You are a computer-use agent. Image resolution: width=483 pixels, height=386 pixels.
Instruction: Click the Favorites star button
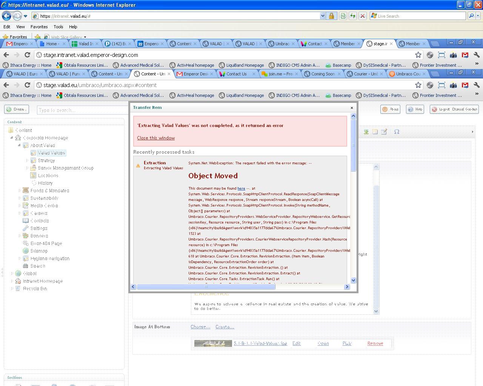click(15, 37)
